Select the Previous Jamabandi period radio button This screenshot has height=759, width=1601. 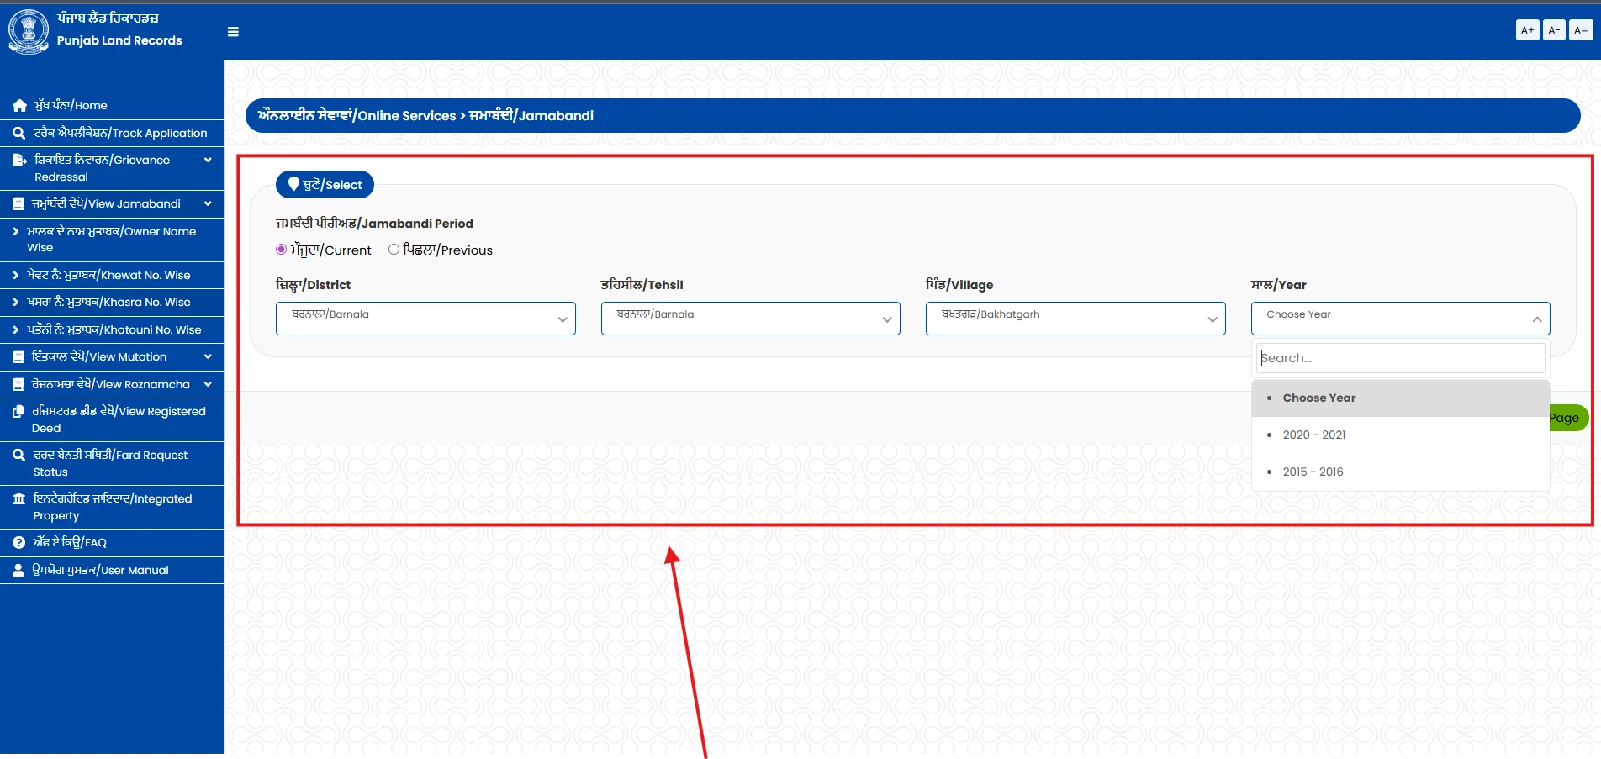tap(393, 250)
